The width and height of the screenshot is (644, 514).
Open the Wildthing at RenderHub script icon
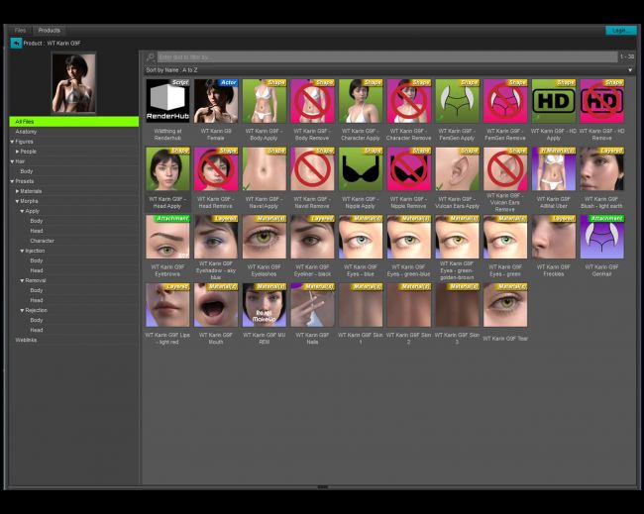tap(167, 101)
